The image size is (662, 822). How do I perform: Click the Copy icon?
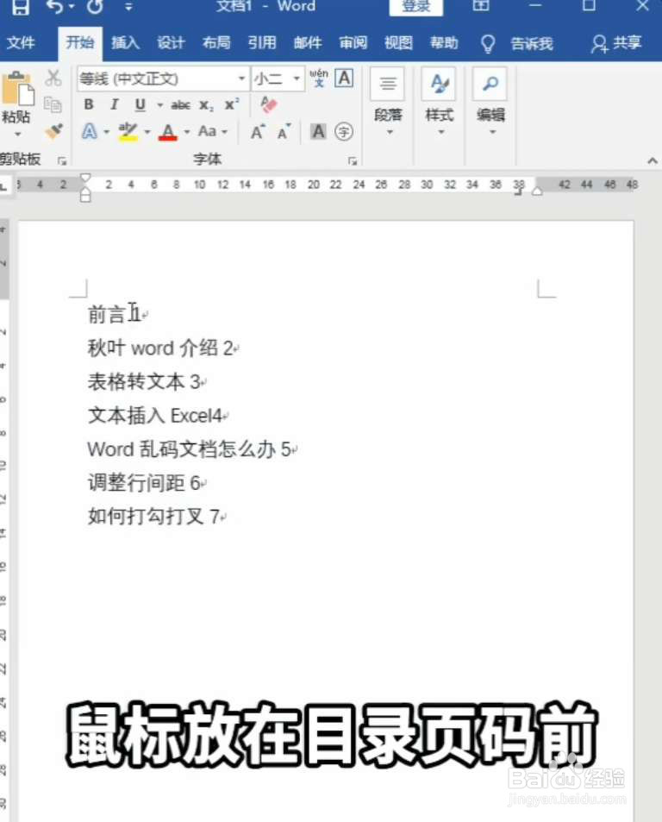[53, 104]
